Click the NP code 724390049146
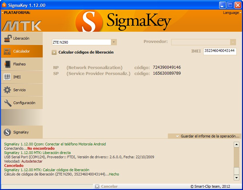This screenshot has height=190, width=243. coord(167,67)
